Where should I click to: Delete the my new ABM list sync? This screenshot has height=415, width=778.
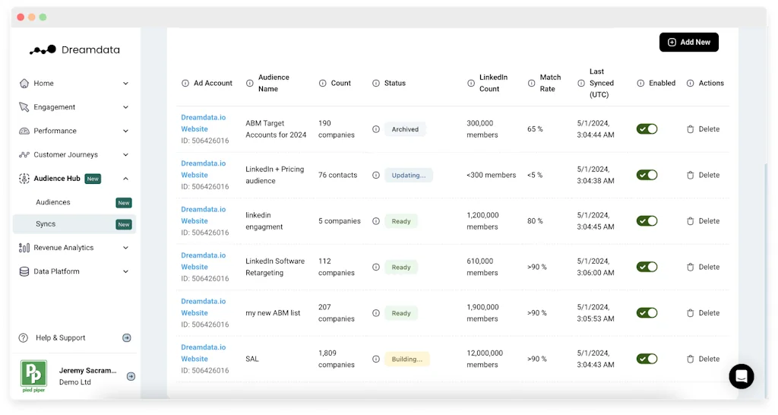(703, 313)
